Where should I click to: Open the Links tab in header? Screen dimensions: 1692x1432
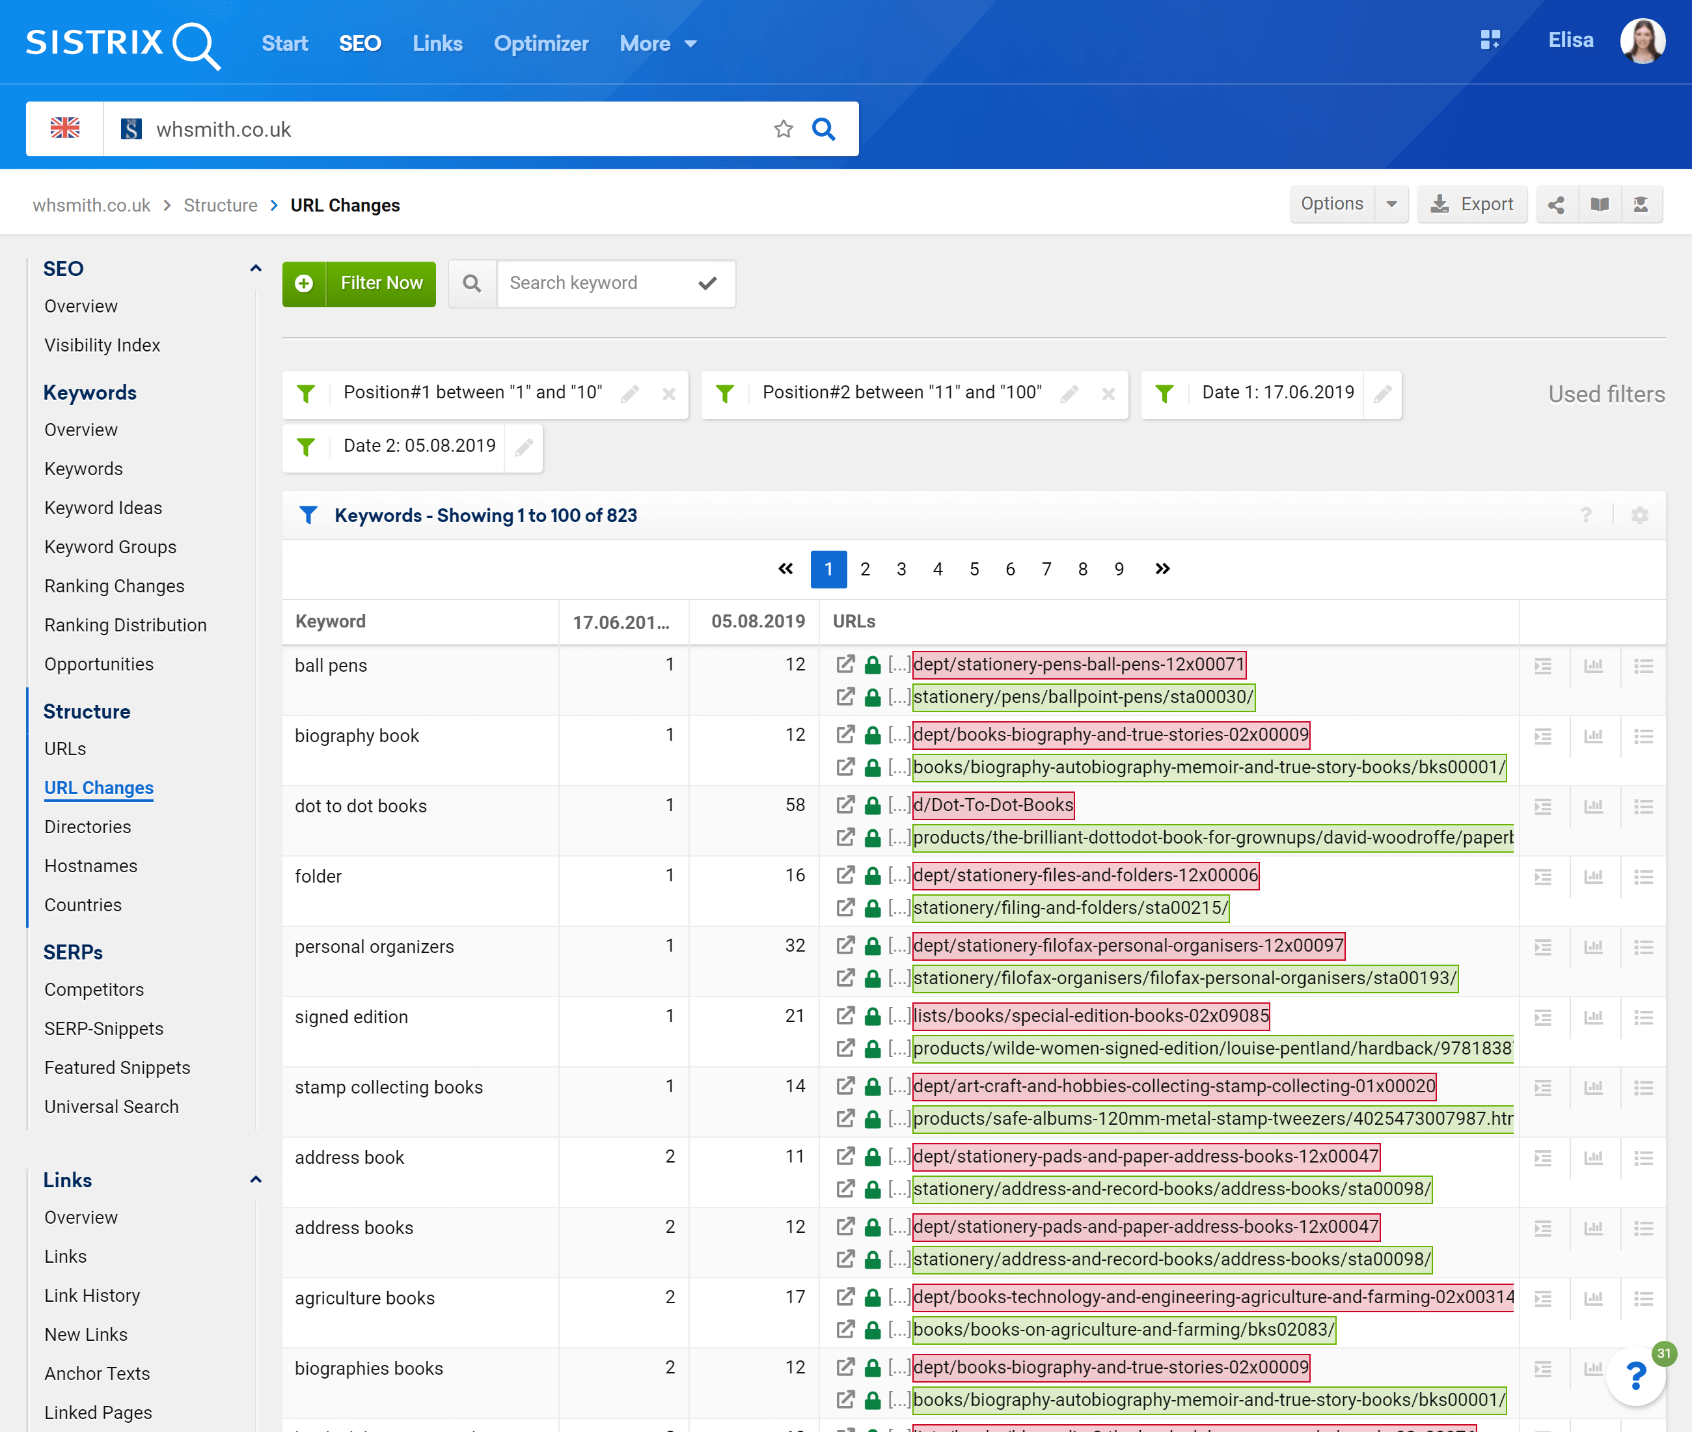pyautogui.click(x=437, y=44)
